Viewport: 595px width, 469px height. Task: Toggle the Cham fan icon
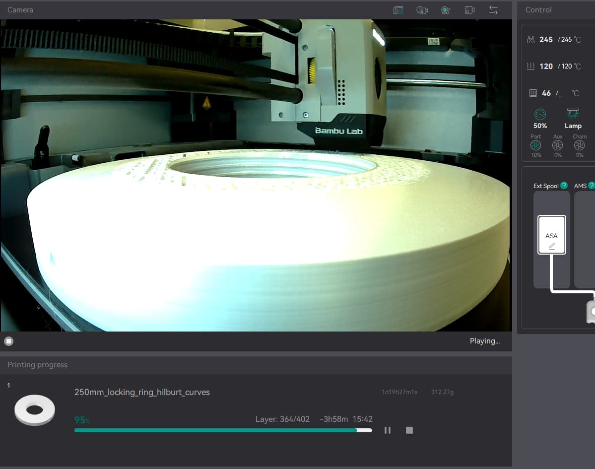[579, 145]
